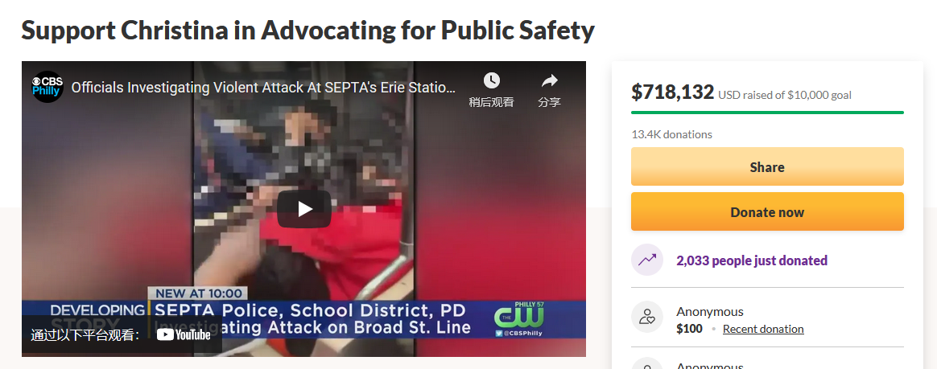The height and width of the screenshot is (369, 937).
Task: Click the 13.4K donations count
Action: (671, 134)
